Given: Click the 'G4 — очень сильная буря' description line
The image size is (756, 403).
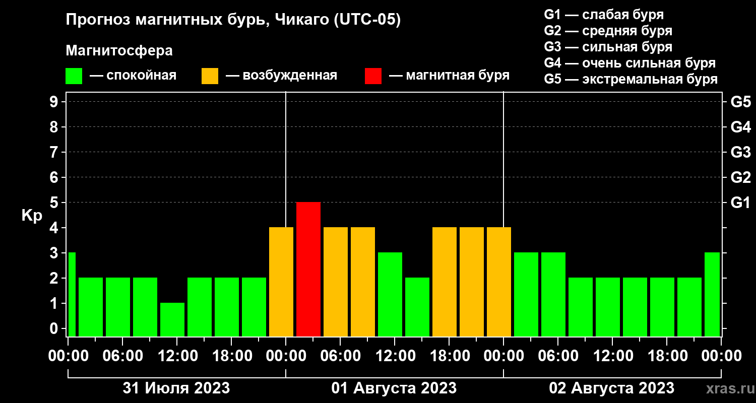Looking at the screenshot, I should pos(630,63).
